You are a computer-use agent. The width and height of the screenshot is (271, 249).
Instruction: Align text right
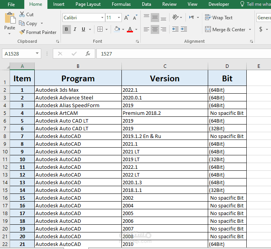click(x=163, y=29)
